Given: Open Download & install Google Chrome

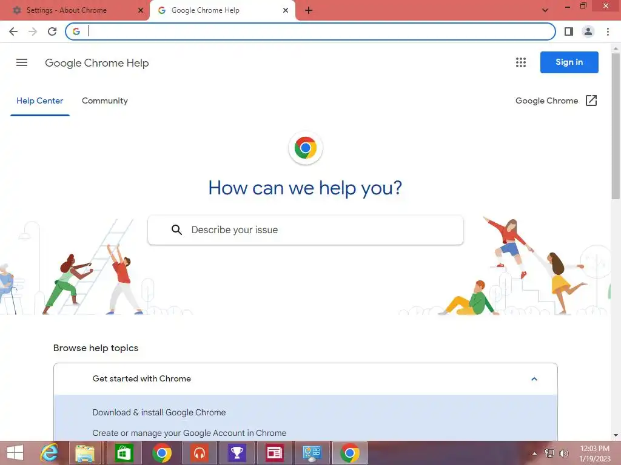Looking at the screenshot, I should (159, 412).
